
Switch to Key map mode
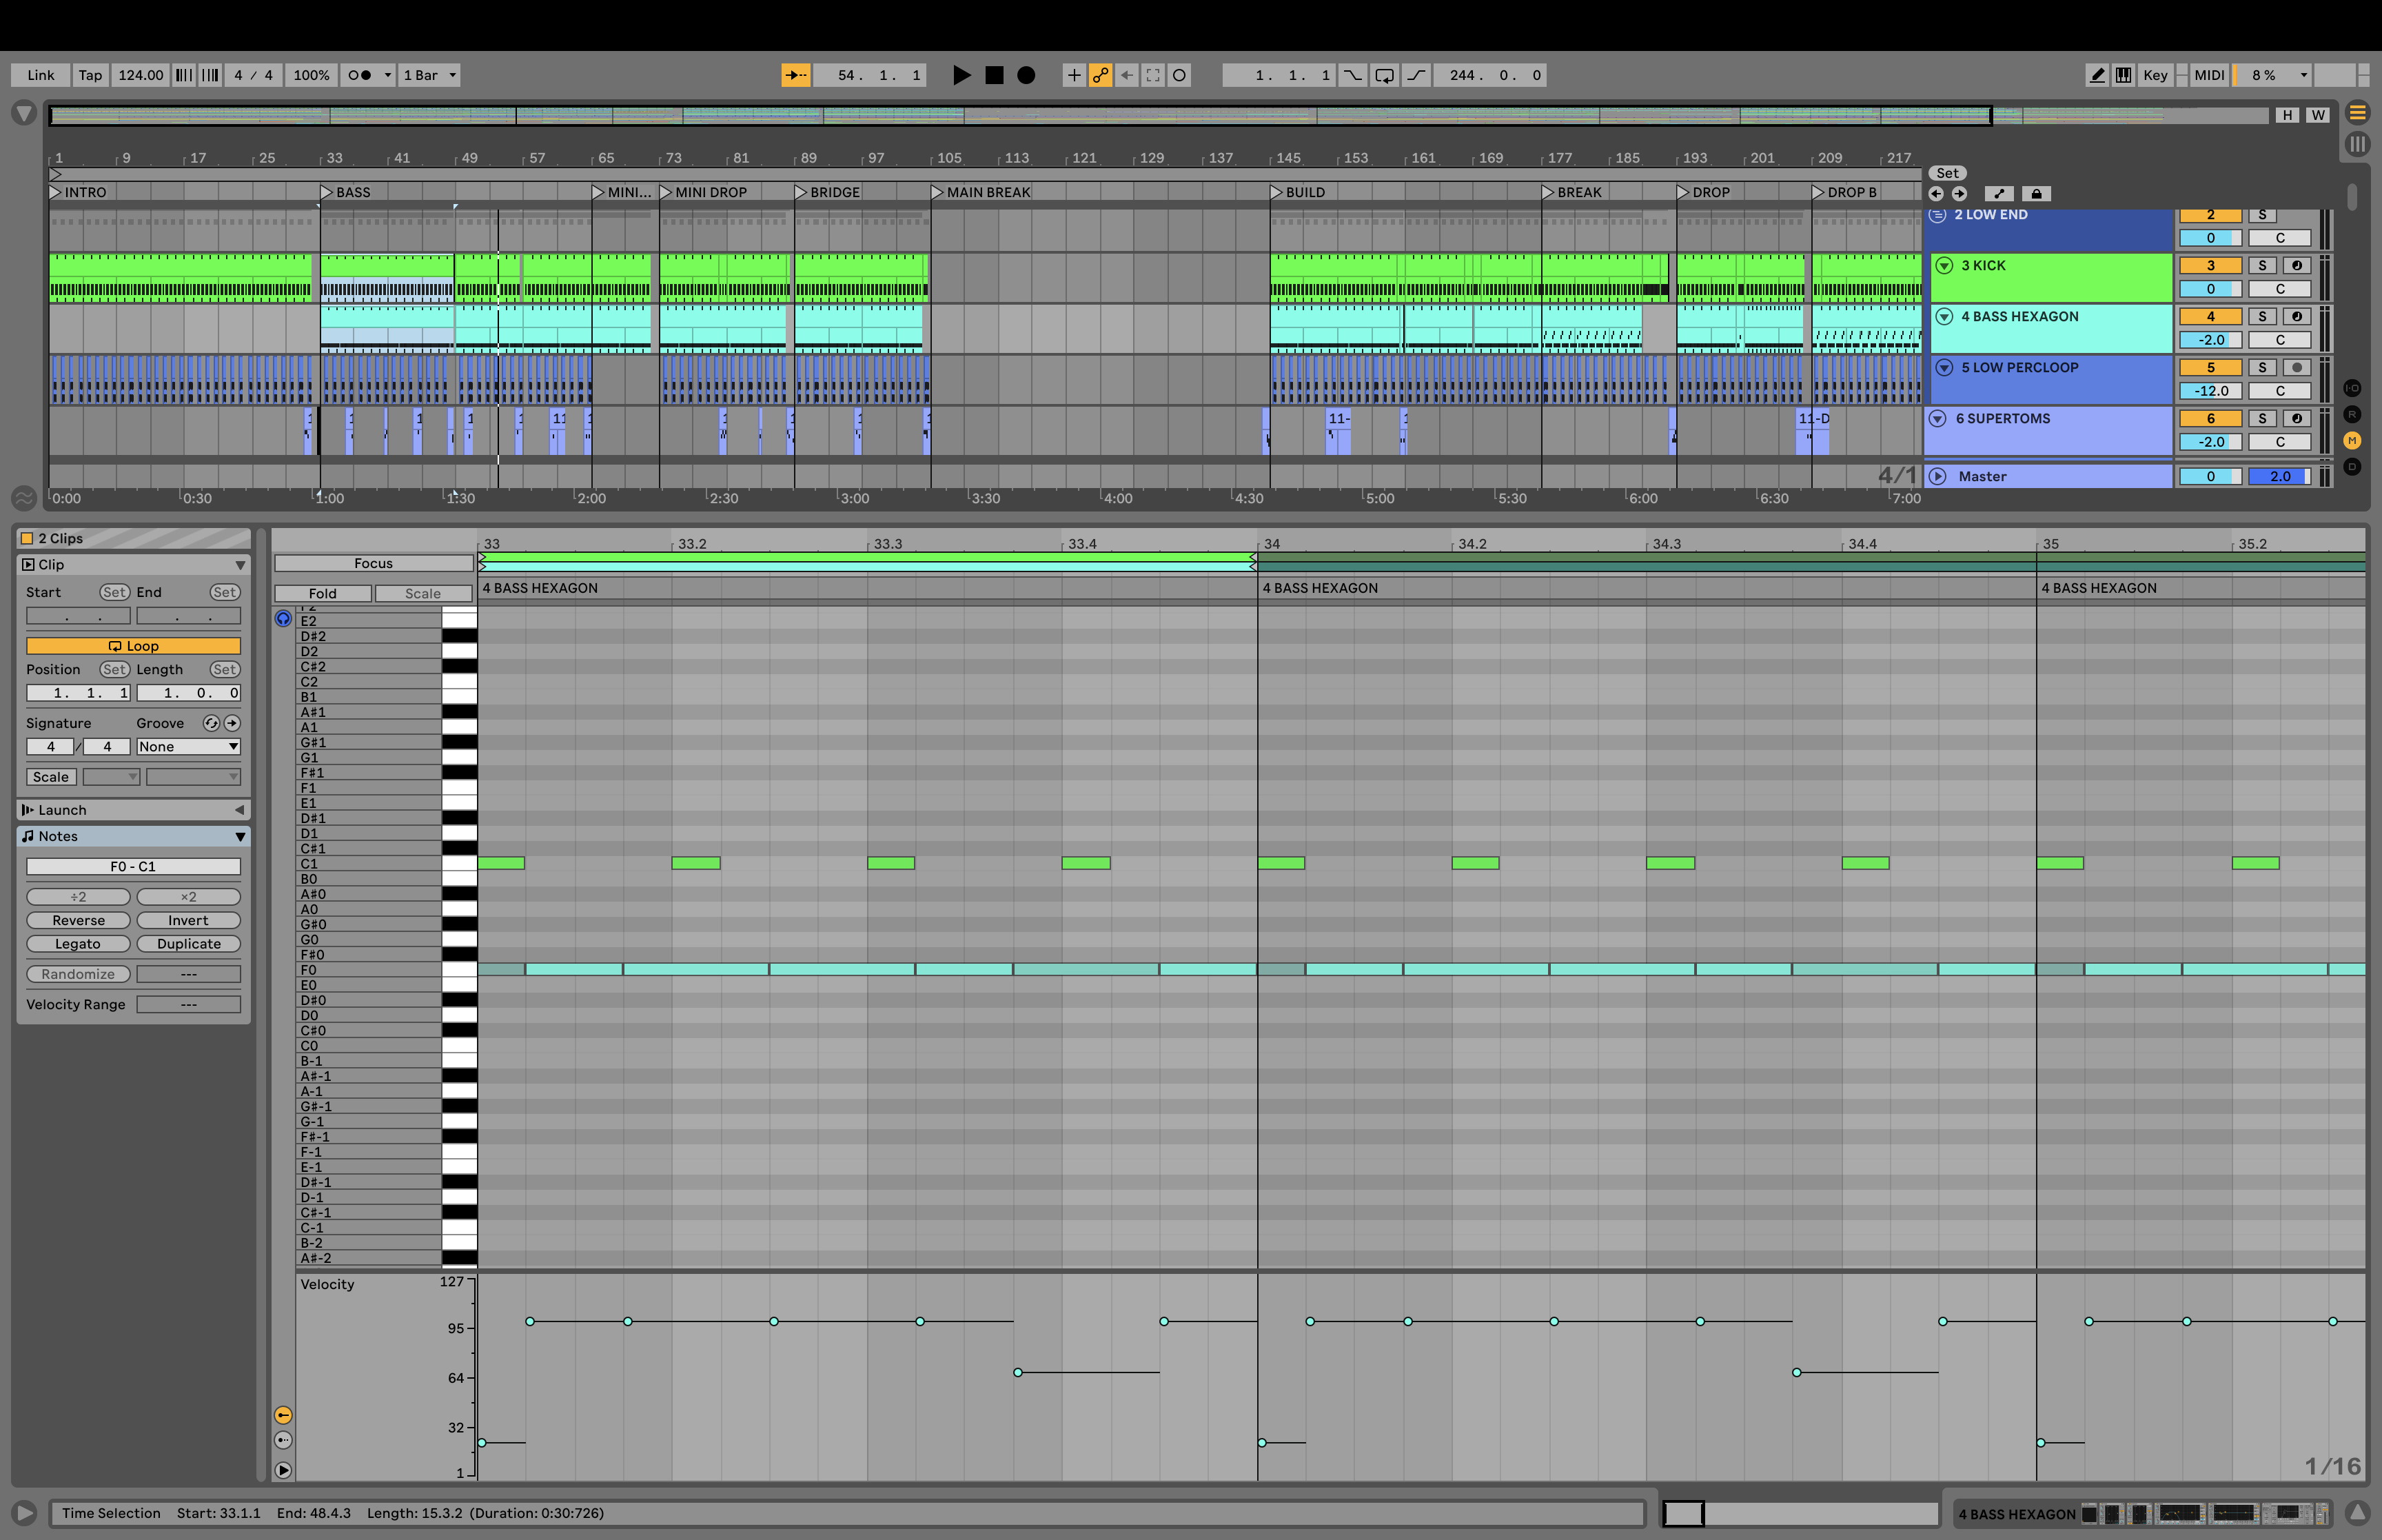(x=2155, y=75)
